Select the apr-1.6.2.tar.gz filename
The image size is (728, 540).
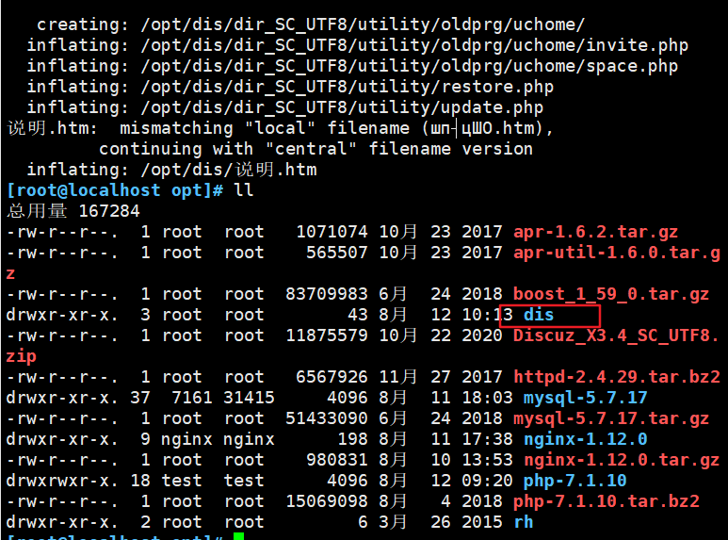click(x=595, y=232)
